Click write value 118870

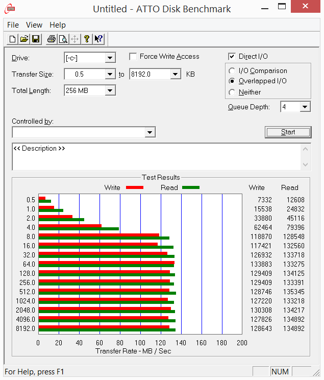click(x=261, y=237)
